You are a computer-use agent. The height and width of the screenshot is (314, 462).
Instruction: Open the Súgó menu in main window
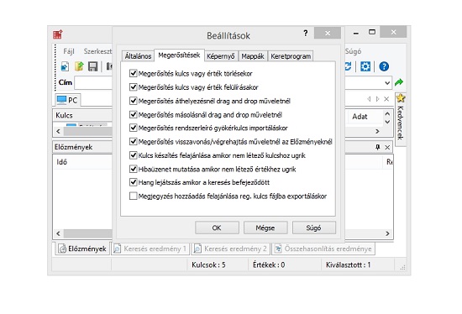pos(353,51)
